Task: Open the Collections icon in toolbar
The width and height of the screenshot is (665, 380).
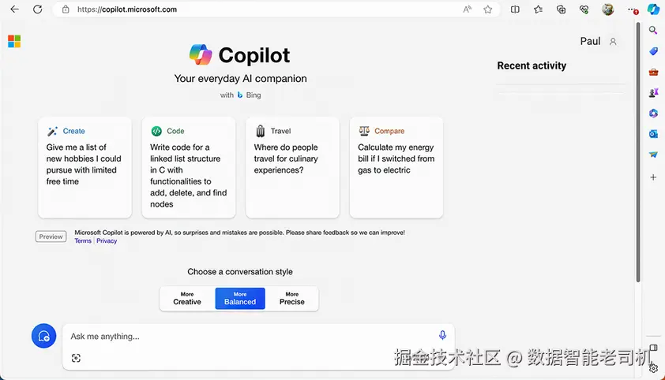Action: pyautogui.click(x=561, y=9)
